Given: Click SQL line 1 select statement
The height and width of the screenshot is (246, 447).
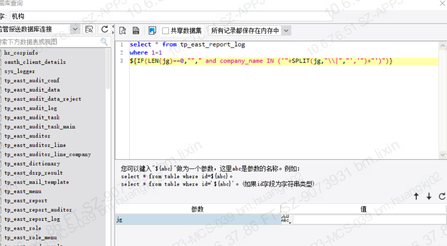Looking at the screenshot, I should 187,45.
